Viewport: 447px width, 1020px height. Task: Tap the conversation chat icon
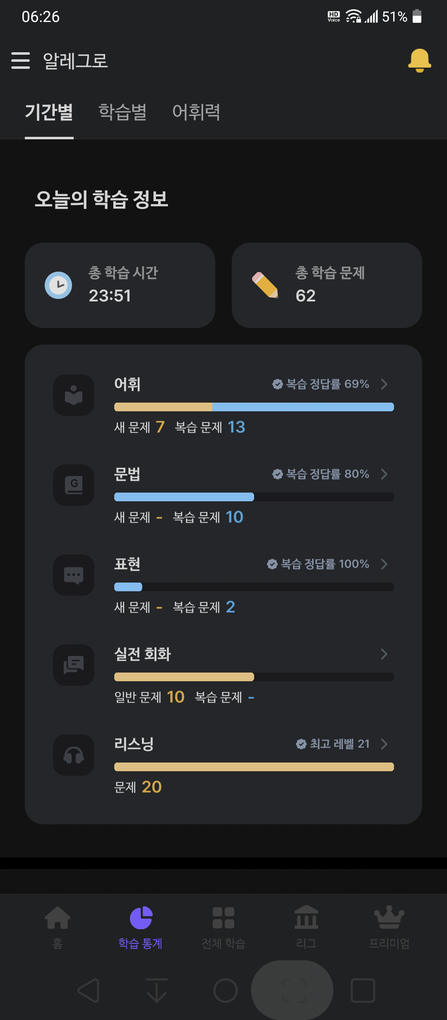(74, 665)
